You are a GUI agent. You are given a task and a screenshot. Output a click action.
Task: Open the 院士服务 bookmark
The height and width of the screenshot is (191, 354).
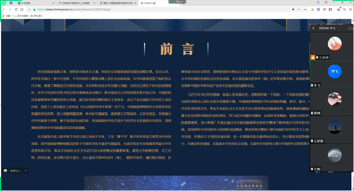click(x=37, y=16)
